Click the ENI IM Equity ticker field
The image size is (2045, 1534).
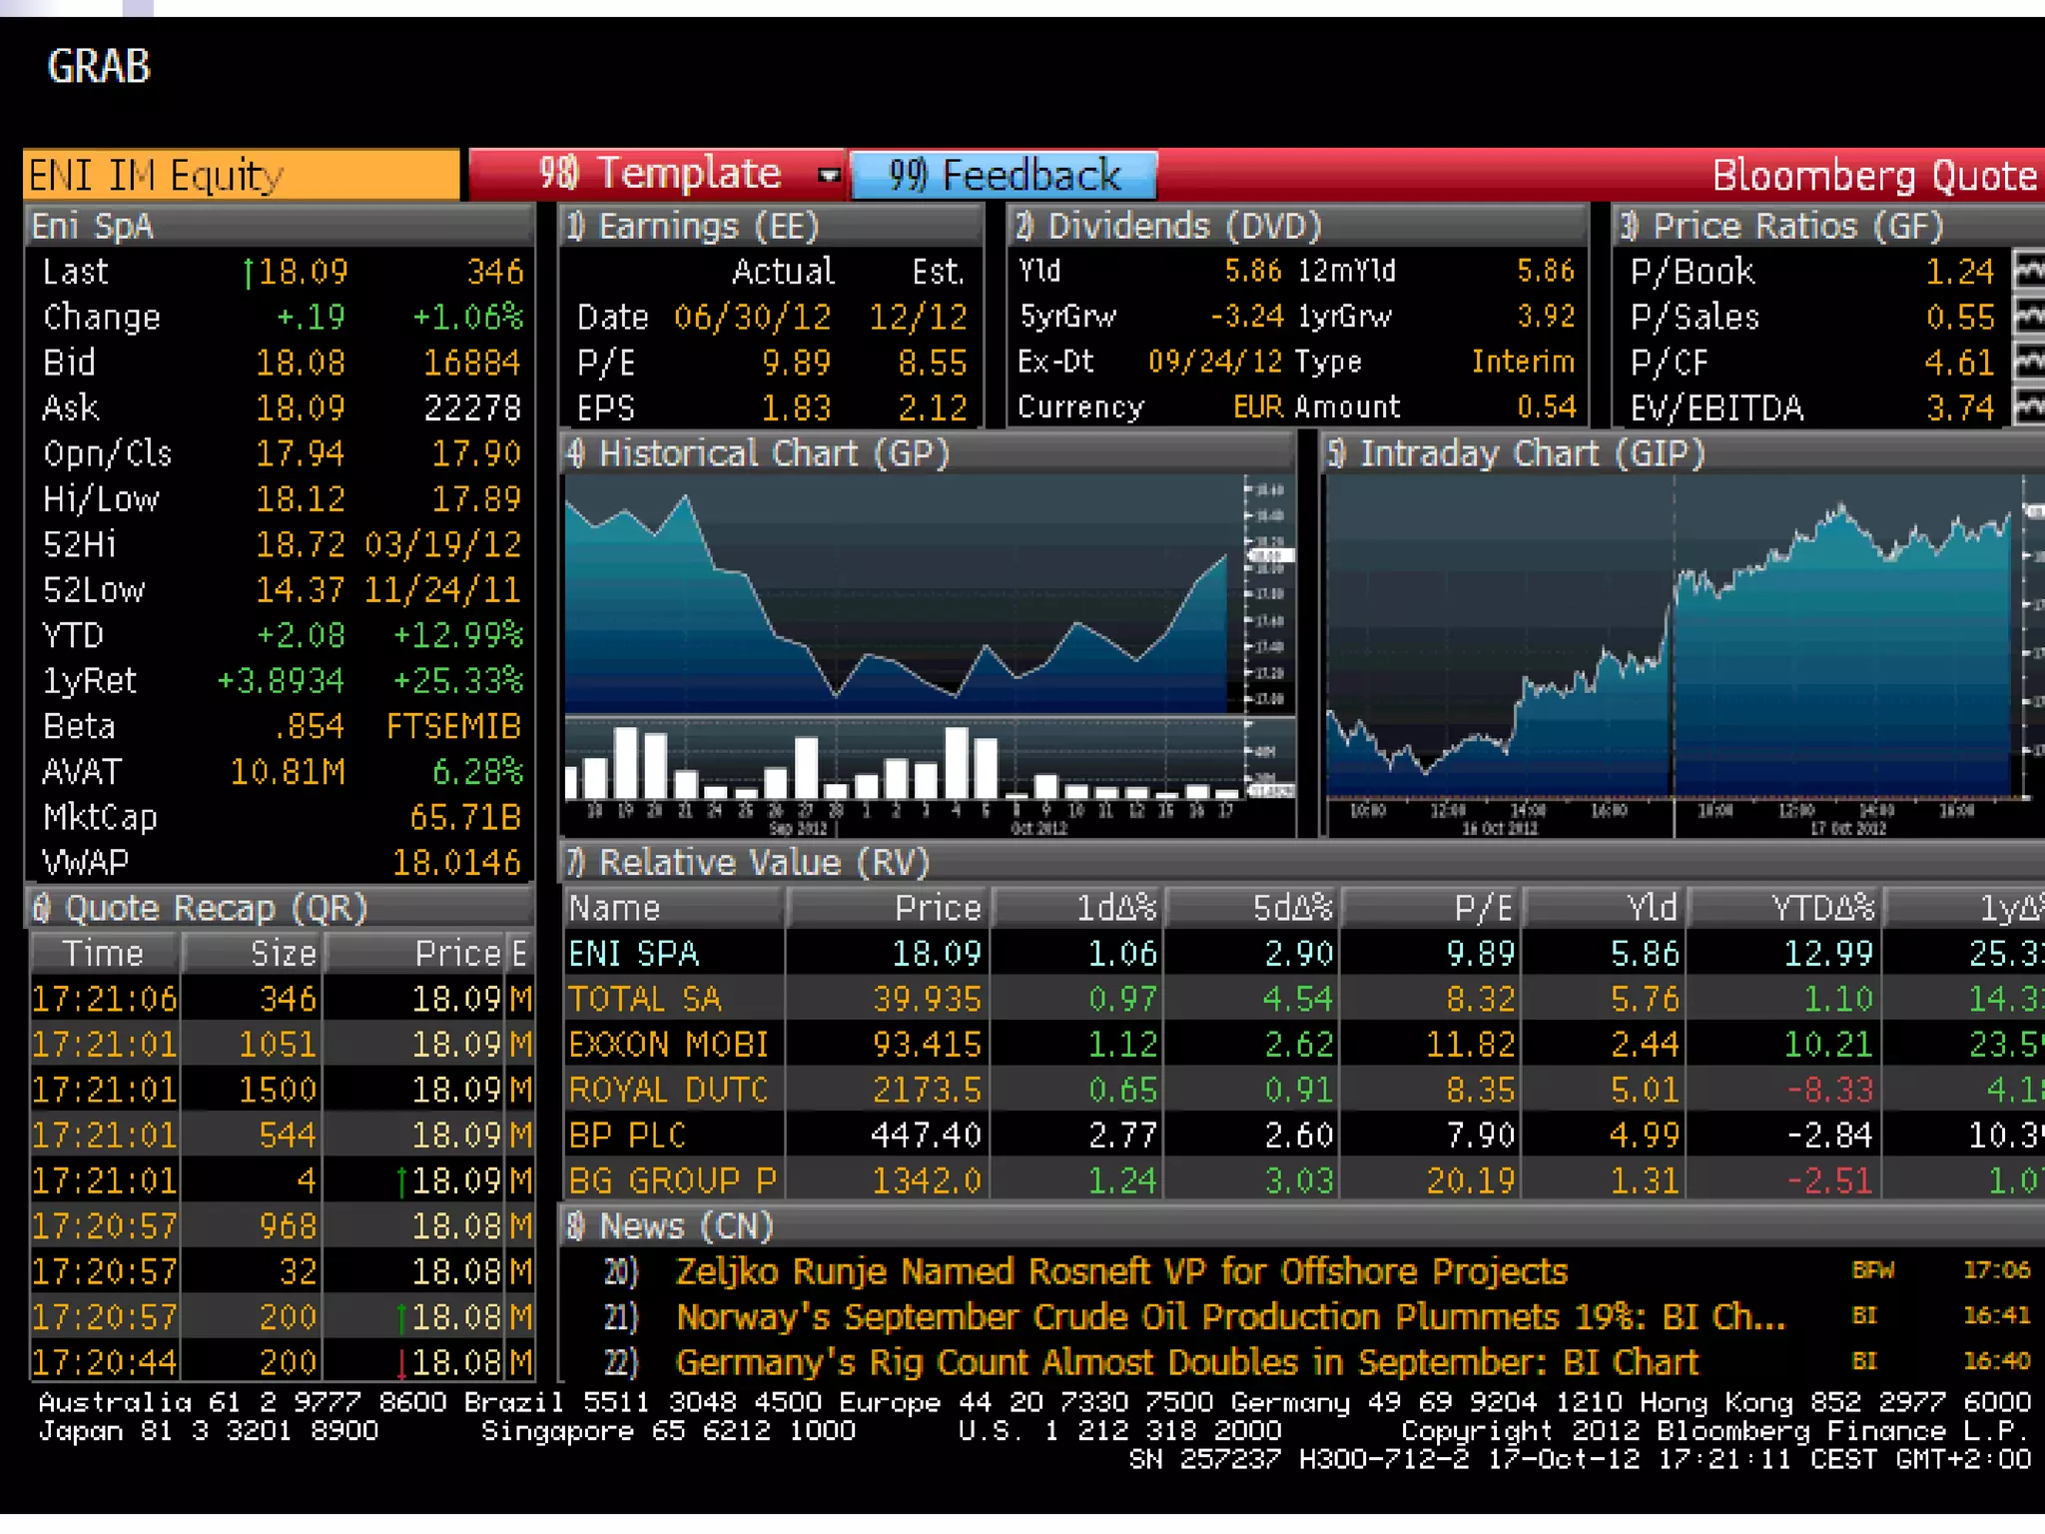point(241,176)
